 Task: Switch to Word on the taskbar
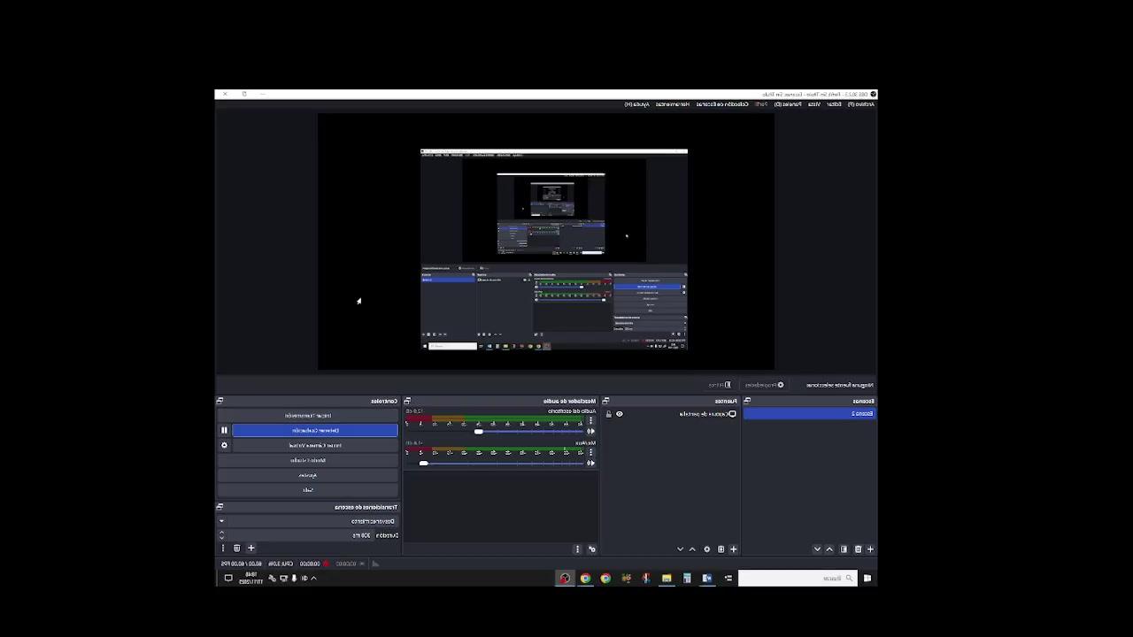click(x=707, y=578)
